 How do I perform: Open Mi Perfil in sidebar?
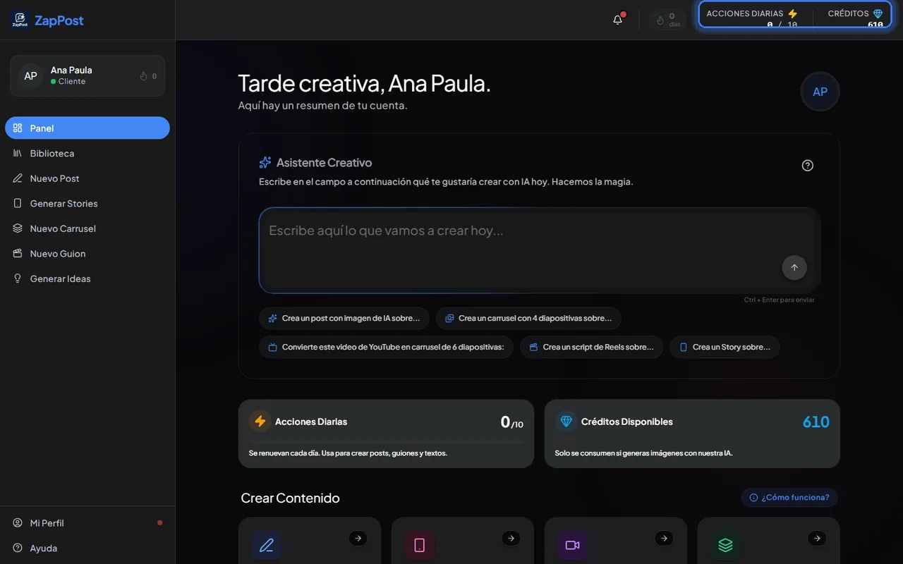[87, 523]
